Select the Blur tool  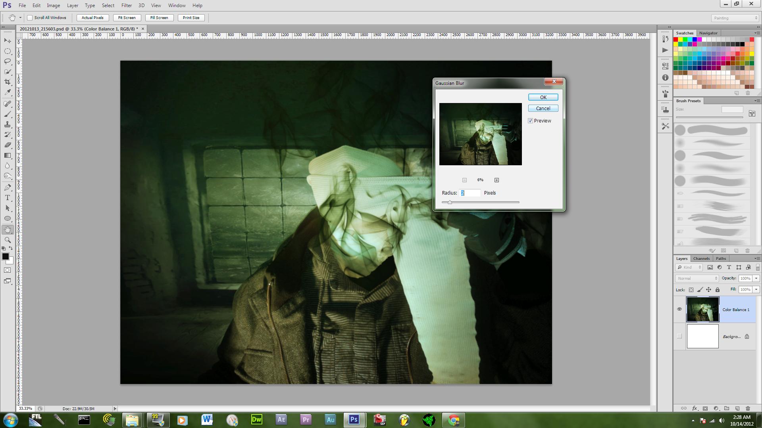(x=8, y=166)
